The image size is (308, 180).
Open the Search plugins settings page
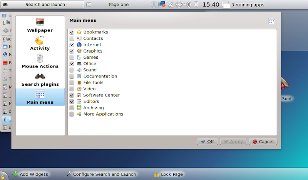coord(40,79)
